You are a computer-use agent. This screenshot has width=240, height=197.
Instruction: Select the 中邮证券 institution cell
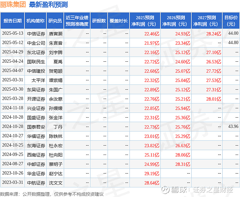click(x=36, y=164)
